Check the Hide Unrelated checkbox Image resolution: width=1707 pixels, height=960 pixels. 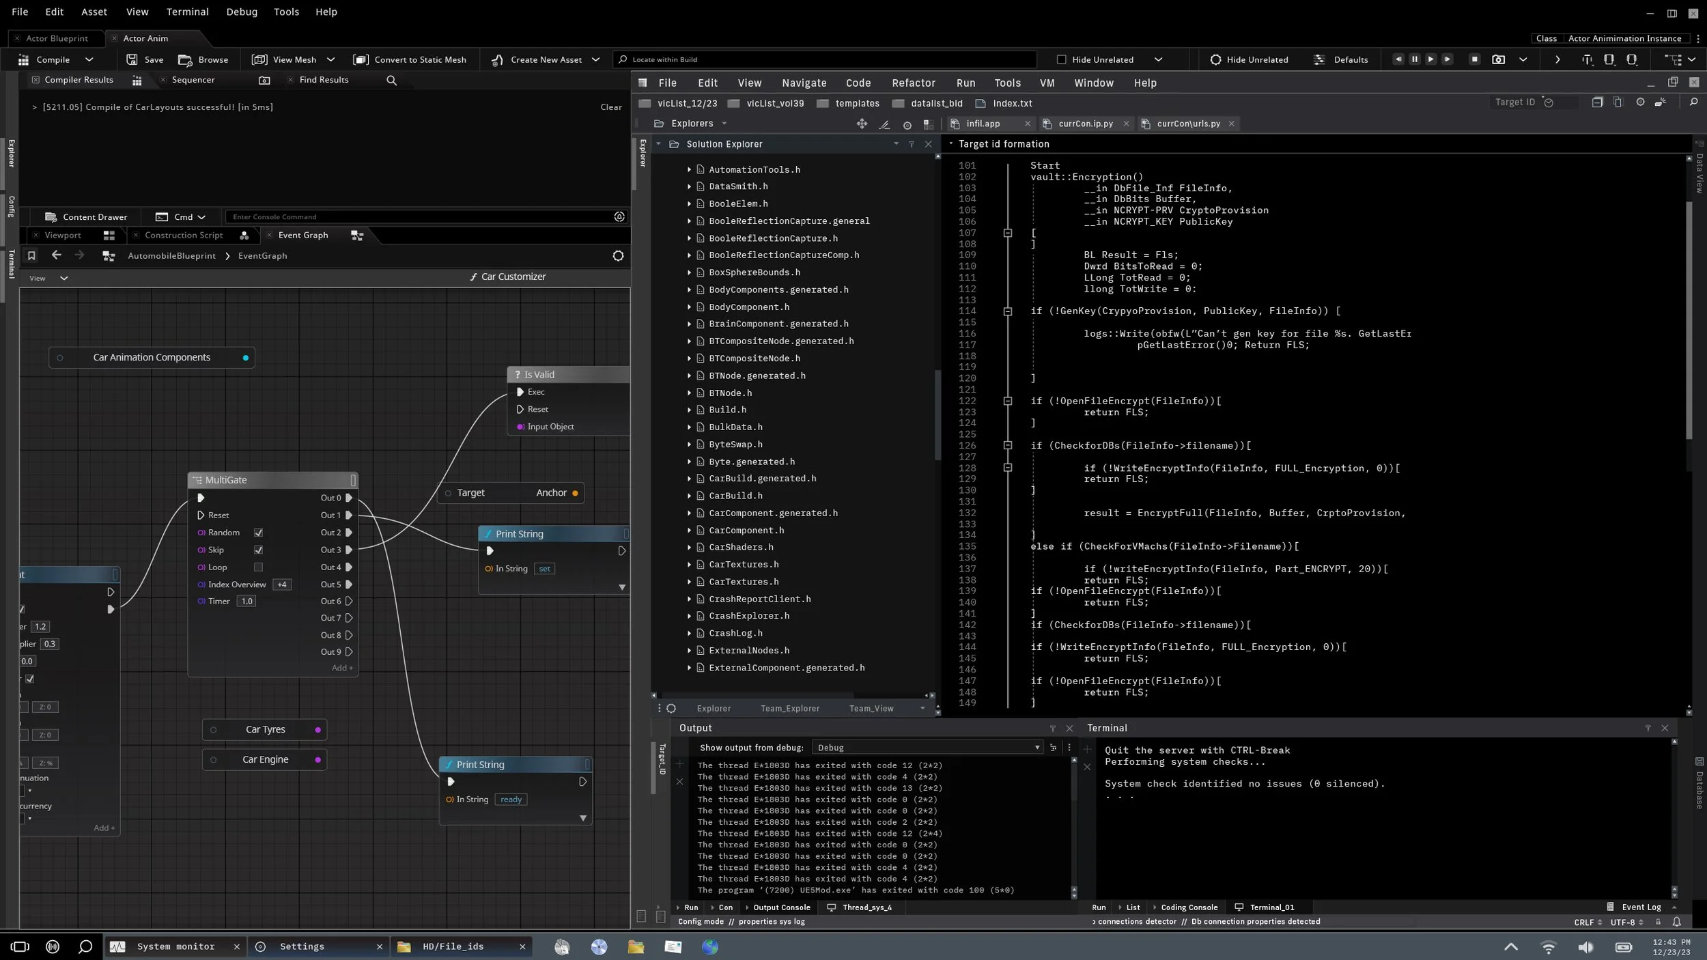(x=1061, y=60)
